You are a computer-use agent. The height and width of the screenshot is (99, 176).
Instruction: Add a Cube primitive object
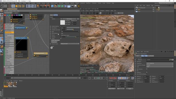pyautogui.click(x=52, y=6)
